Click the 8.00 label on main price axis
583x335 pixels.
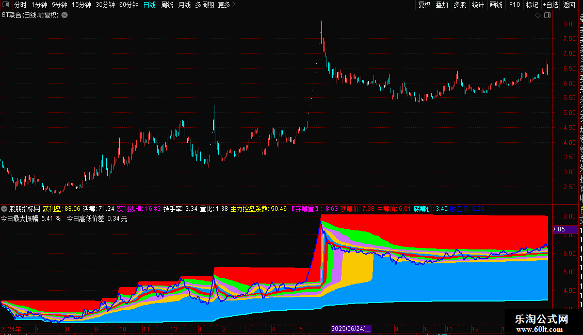coord(569,24)
